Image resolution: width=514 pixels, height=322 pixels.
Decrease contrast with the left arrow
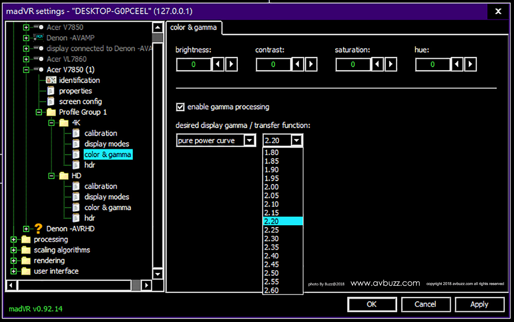[297, 64]
